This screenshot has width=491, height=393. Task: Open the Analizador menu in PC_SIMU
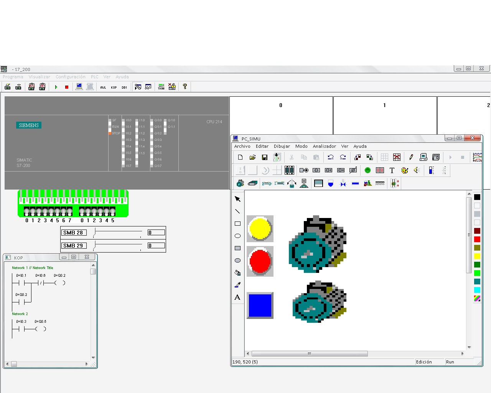tap(325, 146)
